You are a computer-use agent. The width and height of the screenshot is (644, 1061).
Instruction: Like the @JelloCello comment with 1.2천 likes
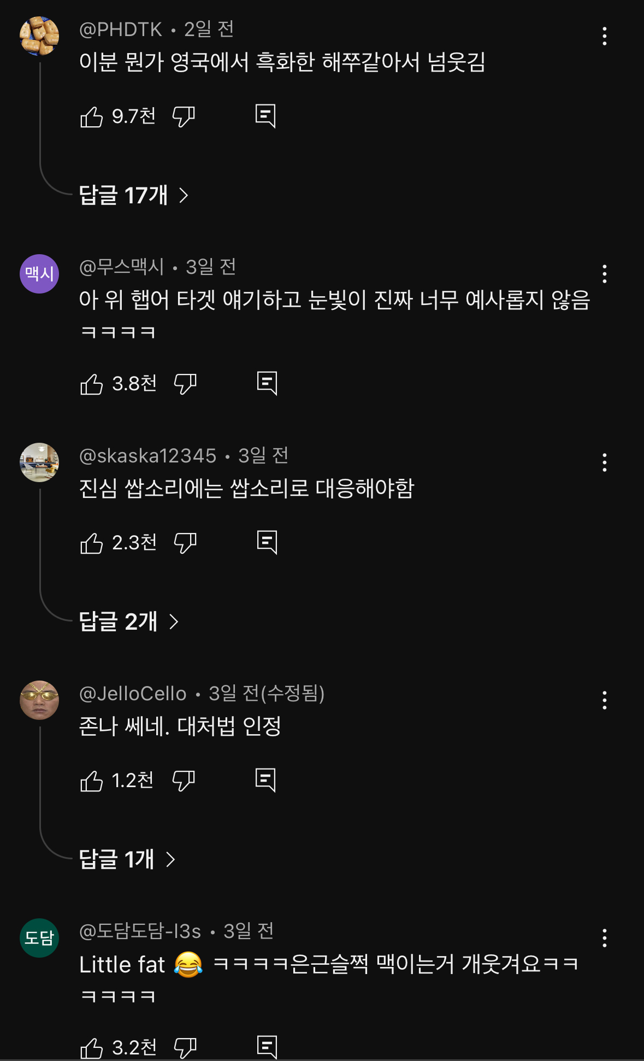91,781
